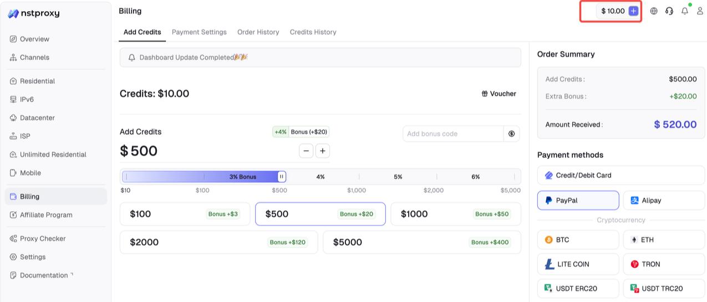Select the $2000 credit package

[218, 242]
